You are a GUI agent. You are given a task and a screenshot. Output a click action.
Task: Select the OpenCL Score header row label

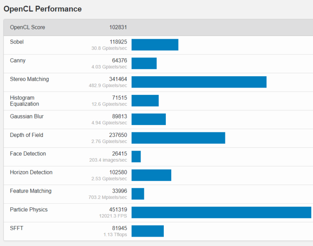pyautogui.click(x=27, y=27)
